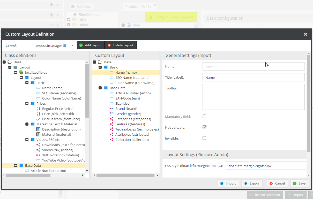Uncheck the Not editable checkbox

[204, 127]
